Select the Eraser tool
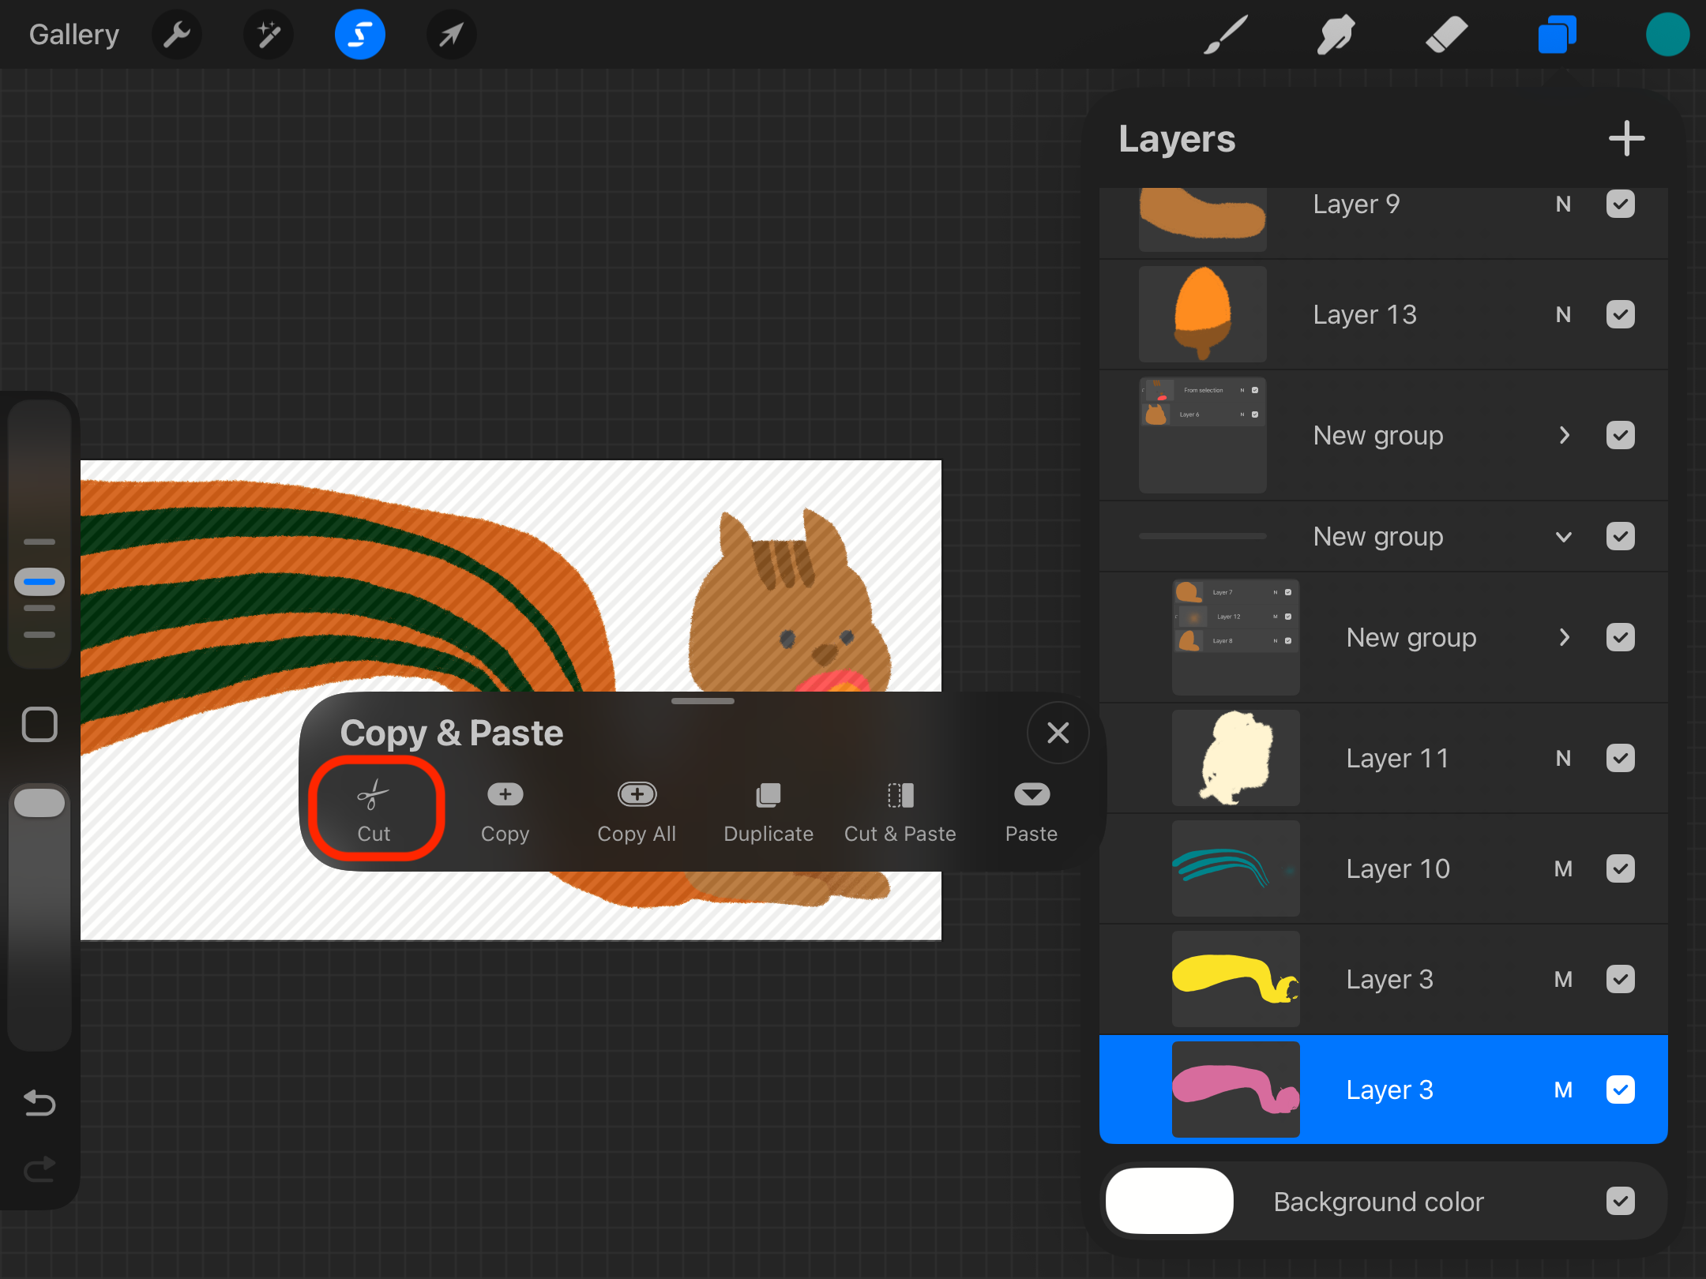 (x=1446, y=35)
